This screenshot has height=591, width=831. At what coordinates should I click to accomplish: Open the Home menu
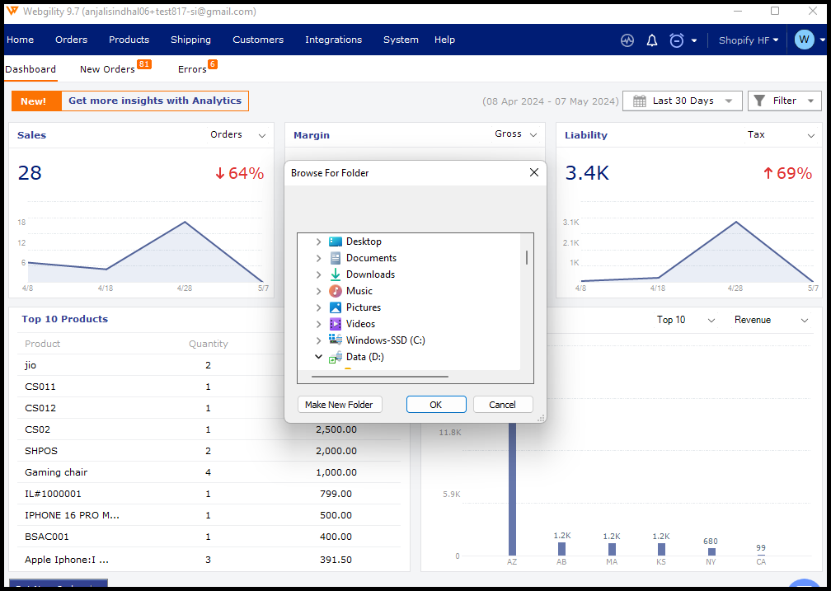click(x=20, y=40)
